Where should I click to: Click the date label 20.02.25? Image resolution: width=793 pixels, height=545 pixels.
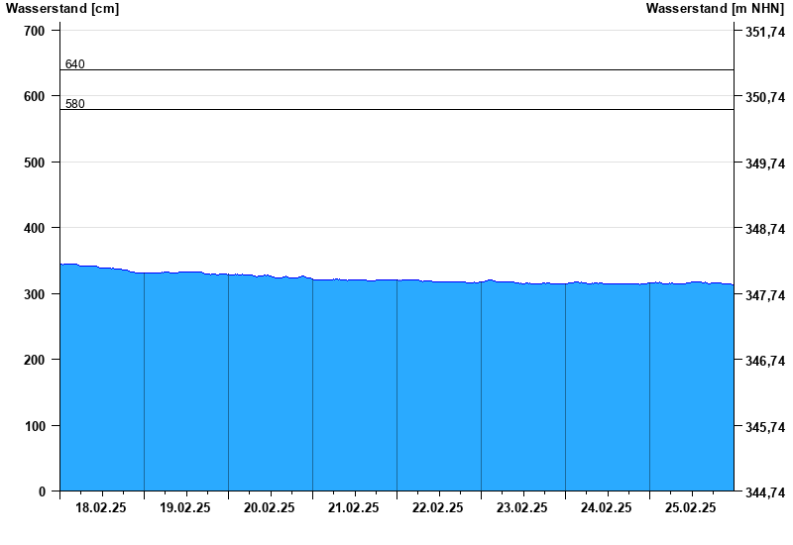pyautogui.click(x=269, y=507)
